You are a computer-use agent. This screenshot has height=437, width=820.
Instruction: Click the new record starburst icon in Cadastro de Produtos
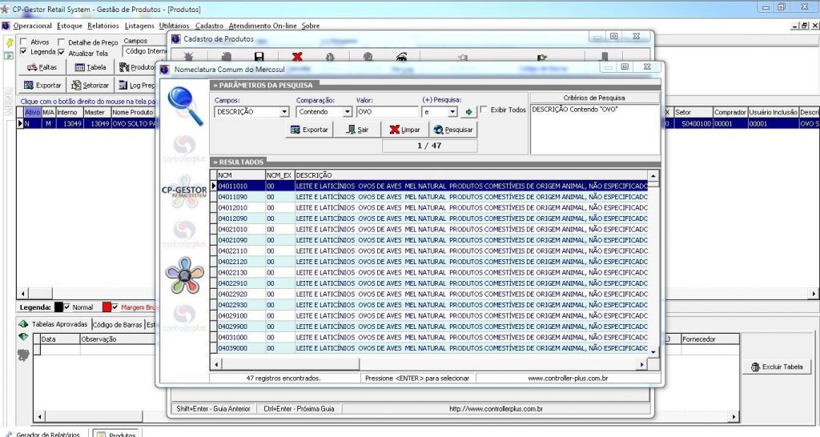click(x=188, y=57)
